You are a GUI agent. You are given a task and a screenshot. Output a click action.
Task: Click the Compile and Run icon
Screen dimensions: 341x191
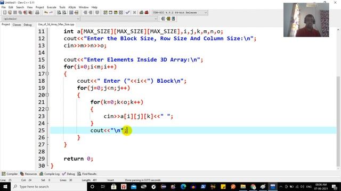coord(116,13)
